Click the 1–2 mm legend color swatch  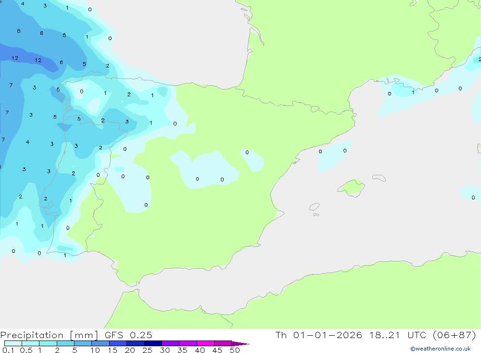[x=48, y=343]
